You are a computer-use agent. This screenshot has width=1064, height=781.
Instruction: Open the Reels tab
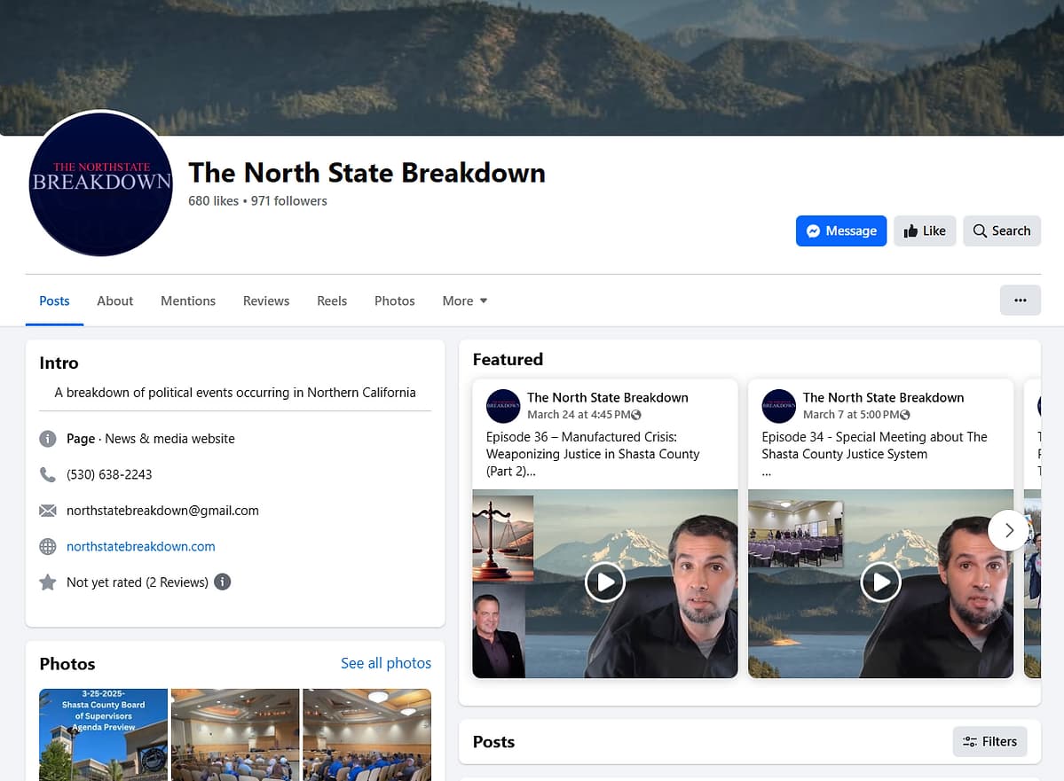(x=332, y=301)
